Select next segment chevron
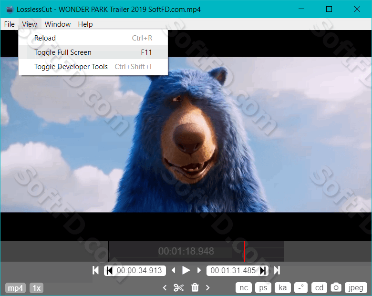The height and width of the screenshot is (296, 372). click(x=208, y=288)
